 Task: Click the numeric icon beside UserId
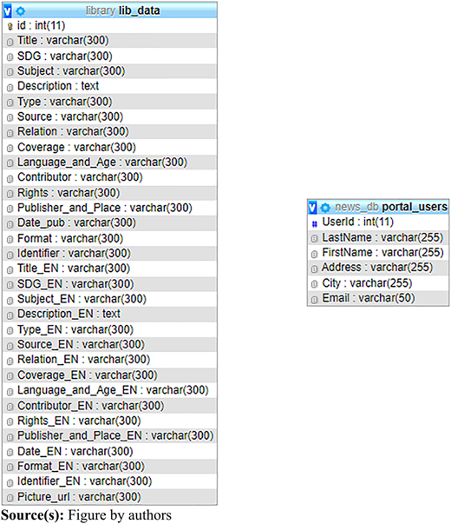coord(314,223)
